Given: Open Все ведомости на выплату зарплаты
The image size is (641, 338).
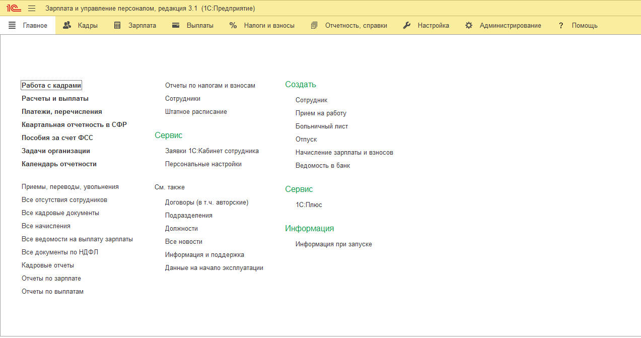Looking at the screenshot, I should point(77,239).
